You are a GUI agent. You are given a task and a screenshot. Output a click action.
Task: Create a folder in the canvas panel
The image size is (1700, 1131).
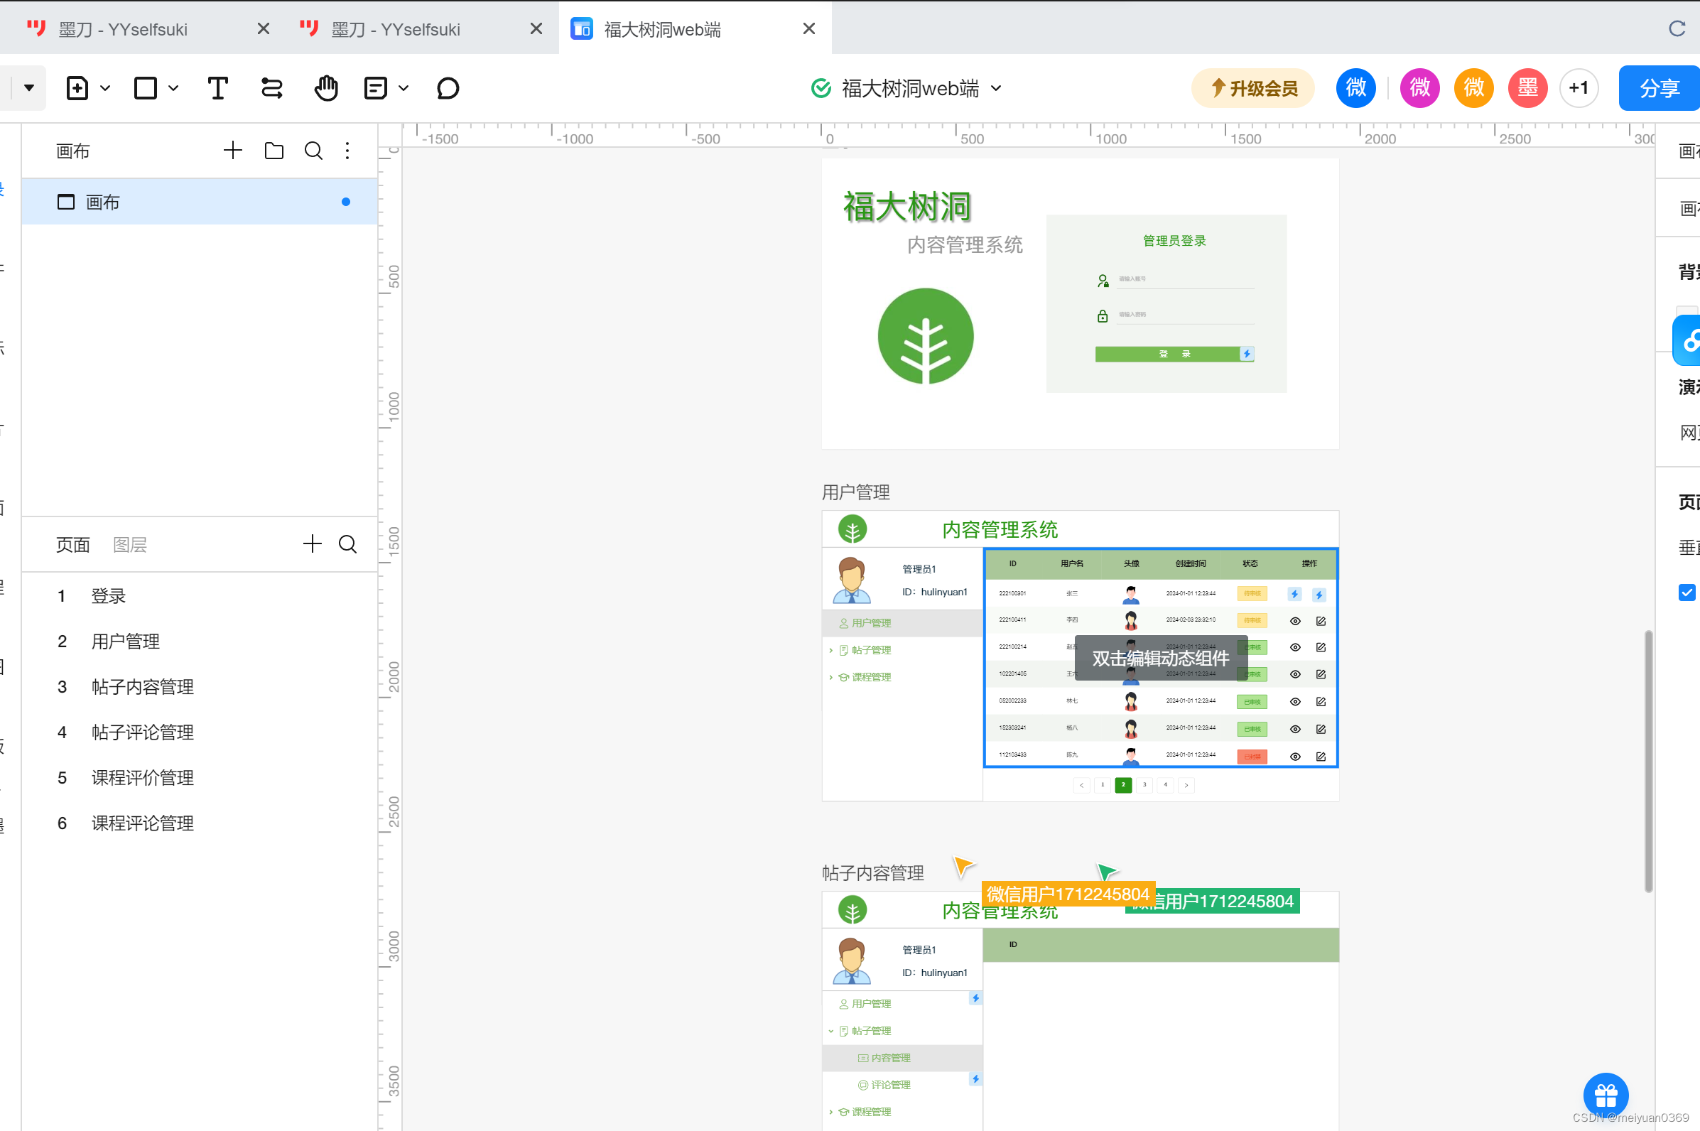274,151
